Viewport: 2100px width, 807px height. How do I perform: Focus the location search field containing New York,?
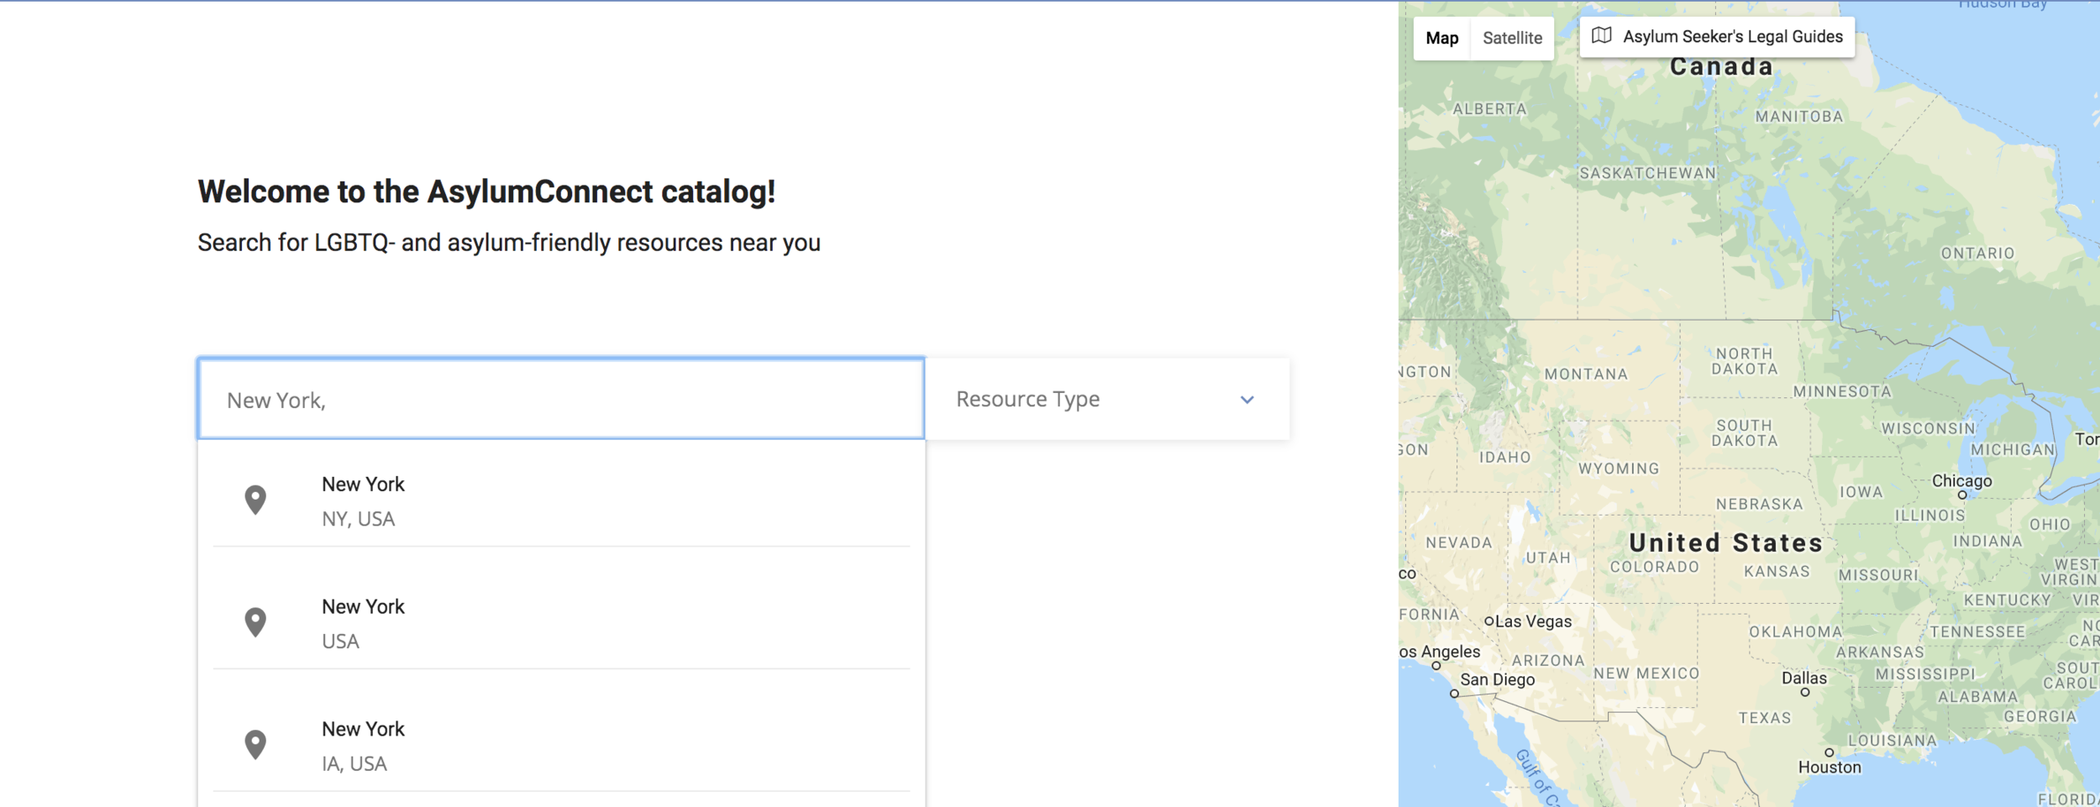tap(561, 400)
